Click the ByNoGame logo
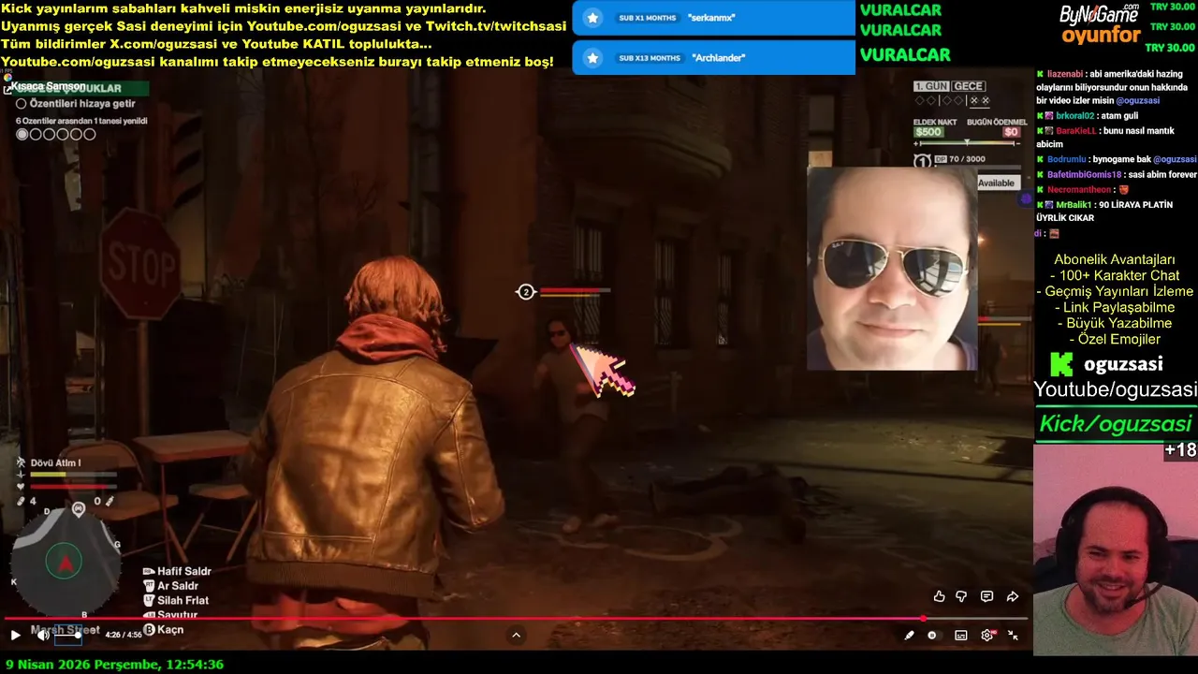This screenshot has width=1198, height=674. [1100, 14]
